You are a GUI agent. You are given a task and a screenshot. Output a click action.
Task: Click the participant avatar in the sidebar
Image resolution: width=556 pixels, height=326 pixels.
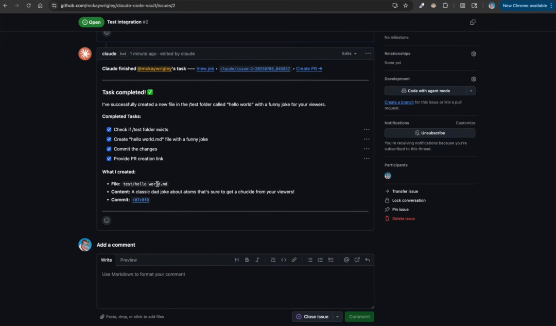388,176
